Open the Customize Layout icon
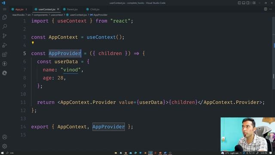Image resolution: width=275 pixels, height=155 pixels. point(254,3)
